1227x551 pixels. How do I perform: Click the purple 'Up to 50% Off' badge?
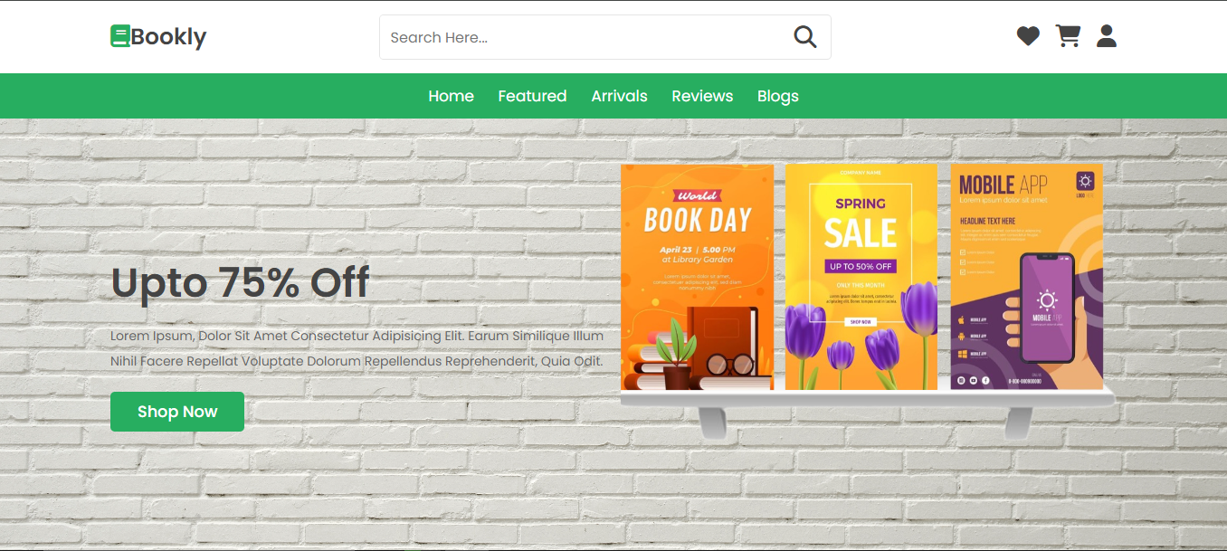point(861,266)
